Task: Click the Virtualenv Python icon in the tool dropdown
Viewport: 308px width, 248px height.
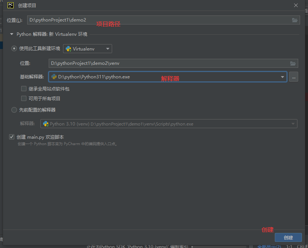Action: [x=69, y=49]
